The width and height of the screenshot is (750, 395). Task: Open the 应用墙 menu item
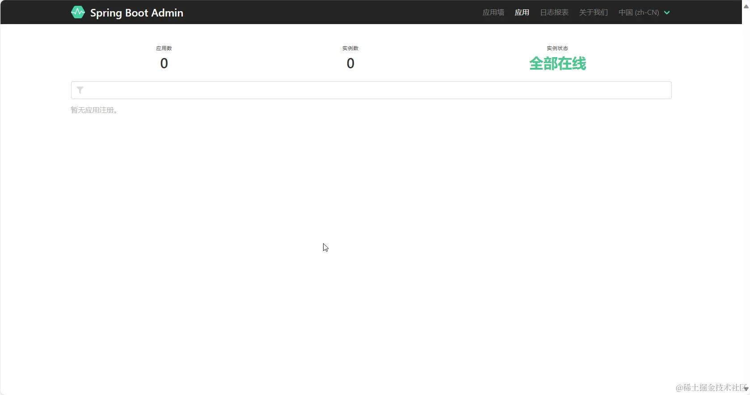pyautogui.click(x=493, y=12)
